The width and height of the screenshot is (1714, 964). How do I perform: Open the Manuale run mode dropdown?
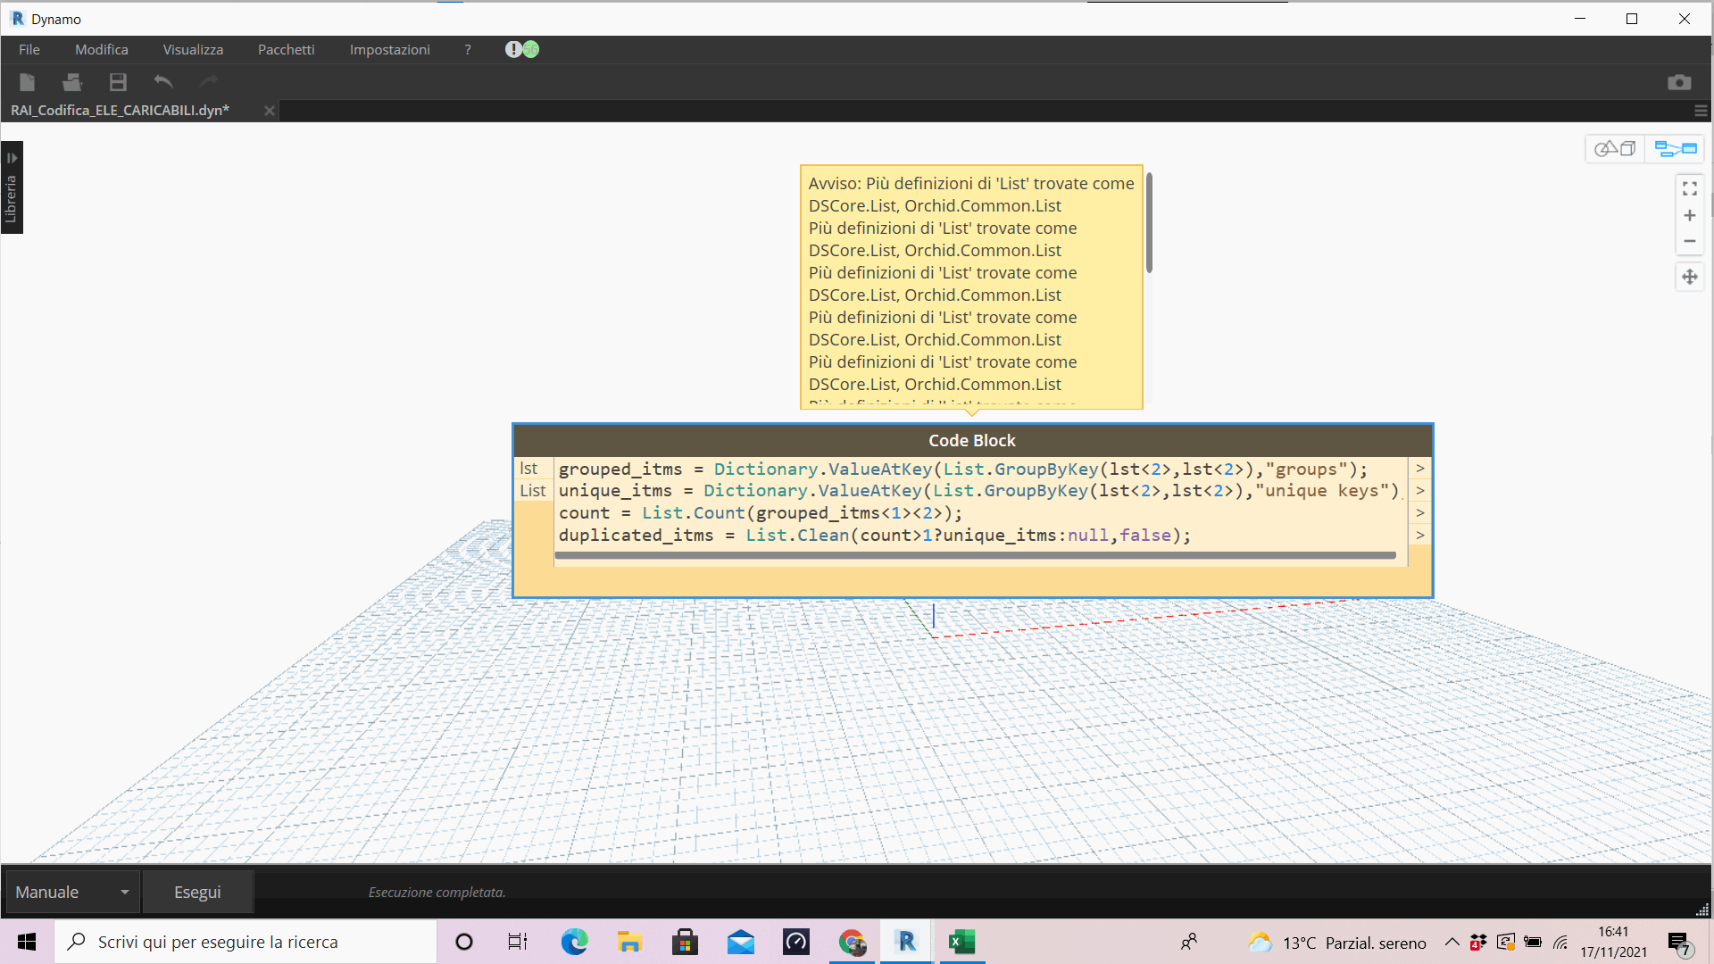(72, 892)
